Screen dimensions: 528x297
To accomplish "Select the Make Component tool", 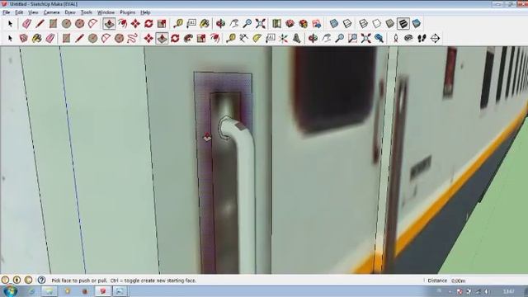I will (23, 38).
